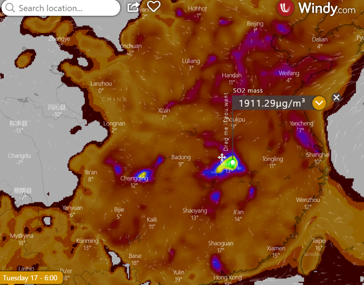Viewport: 364px width, 285px height.
Task: Select the Chongqing city label
Action: pyautogui.click(x=134, y=178)
